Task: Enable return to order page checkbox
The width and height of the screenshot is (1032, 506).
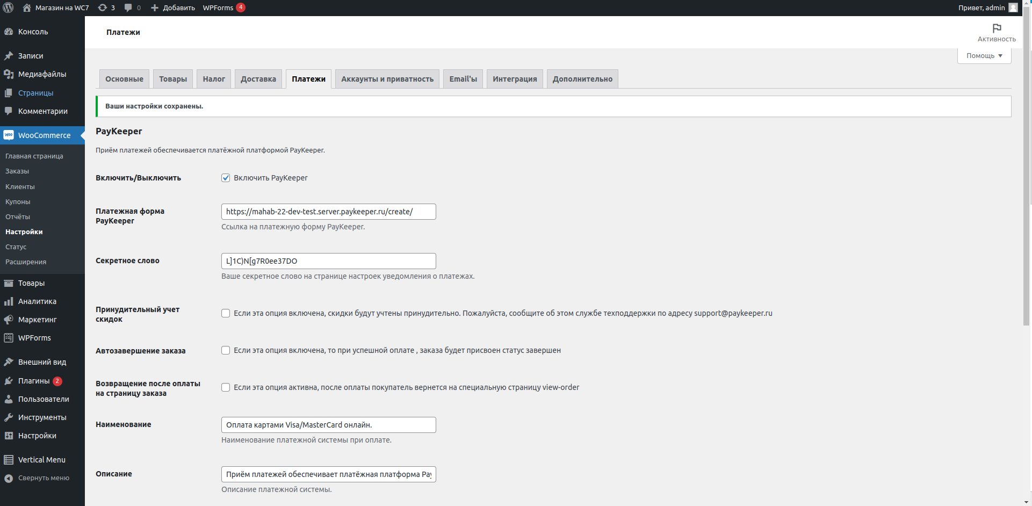Action: [226, 387]
